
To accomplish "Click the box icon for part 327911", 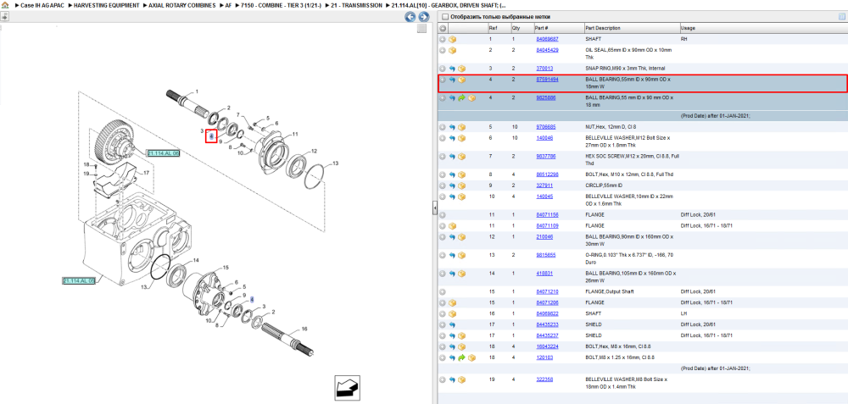I will [462, 185].
